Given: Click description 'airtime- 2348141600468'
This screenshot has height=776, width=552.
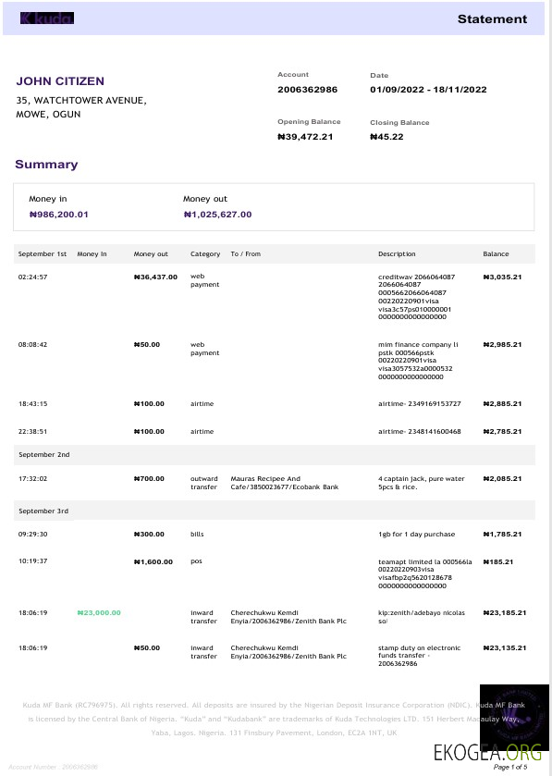Looking at the screenshot, I should (x=420, y=432).
